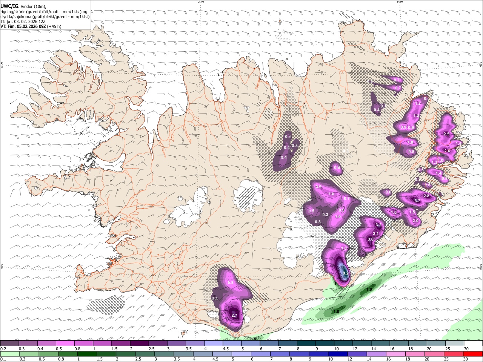The width and height of the screenshot is (483, 362).
Task: Click the 2.1 snowfall value label
Action: tap(376, 234)
